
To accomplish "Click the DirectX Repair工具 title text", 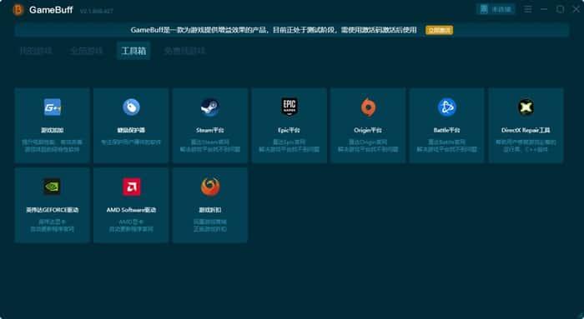I will [x=526, y=130].
